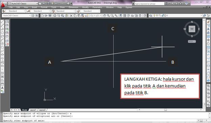Click the WCS toggle under ViewCube
This screenshot has height=123, width=211.
click(x=192, y=41)
